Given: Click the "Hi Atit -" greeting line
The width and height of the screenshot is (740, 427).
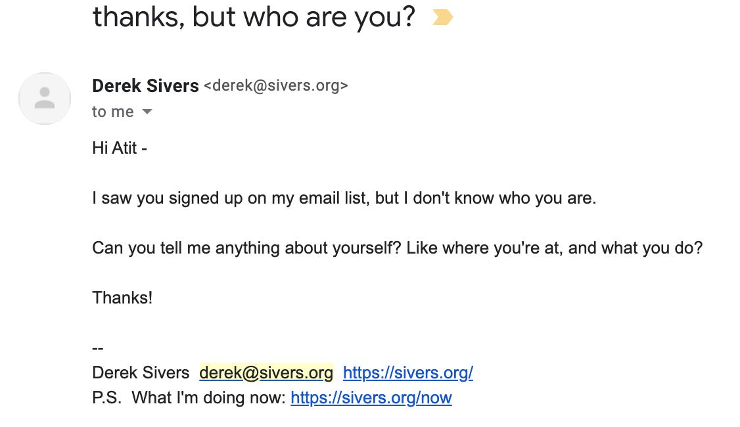Looking at the screenshot, I should pos(120,148).
